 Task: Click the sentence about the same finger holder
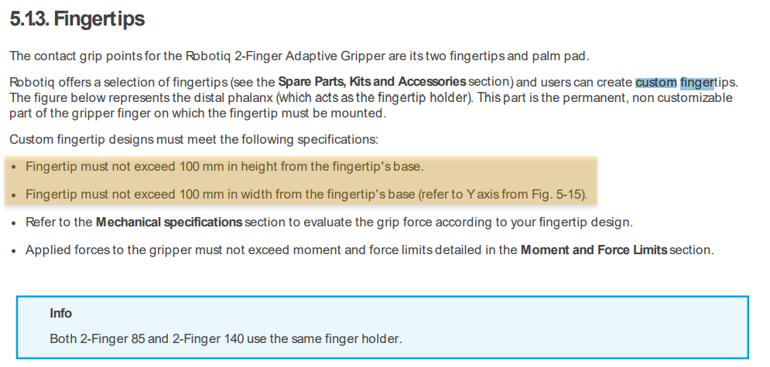coord(226,338)
